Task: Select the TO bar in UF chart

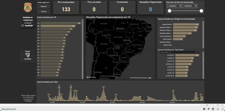Action: [50, 75]
